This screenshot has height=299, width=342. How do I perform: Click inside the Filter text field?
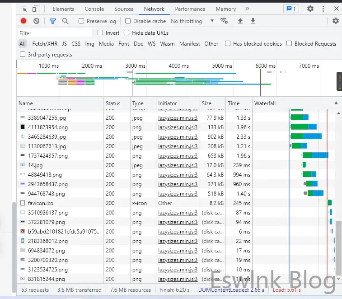[x=54, y=33]
